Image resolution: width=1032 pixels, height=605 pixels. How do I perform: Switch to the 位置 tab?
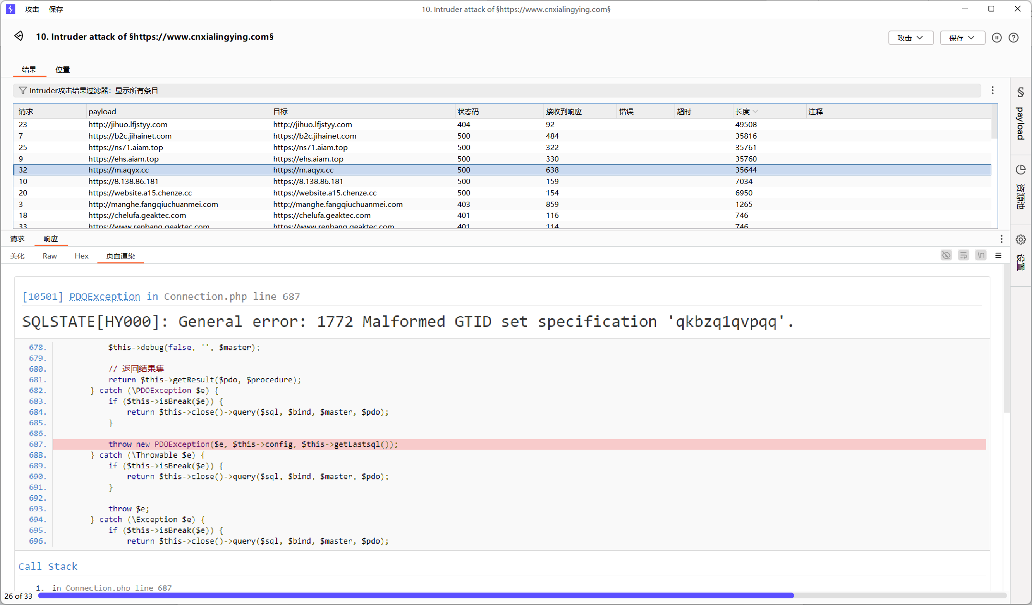[62, 70]
